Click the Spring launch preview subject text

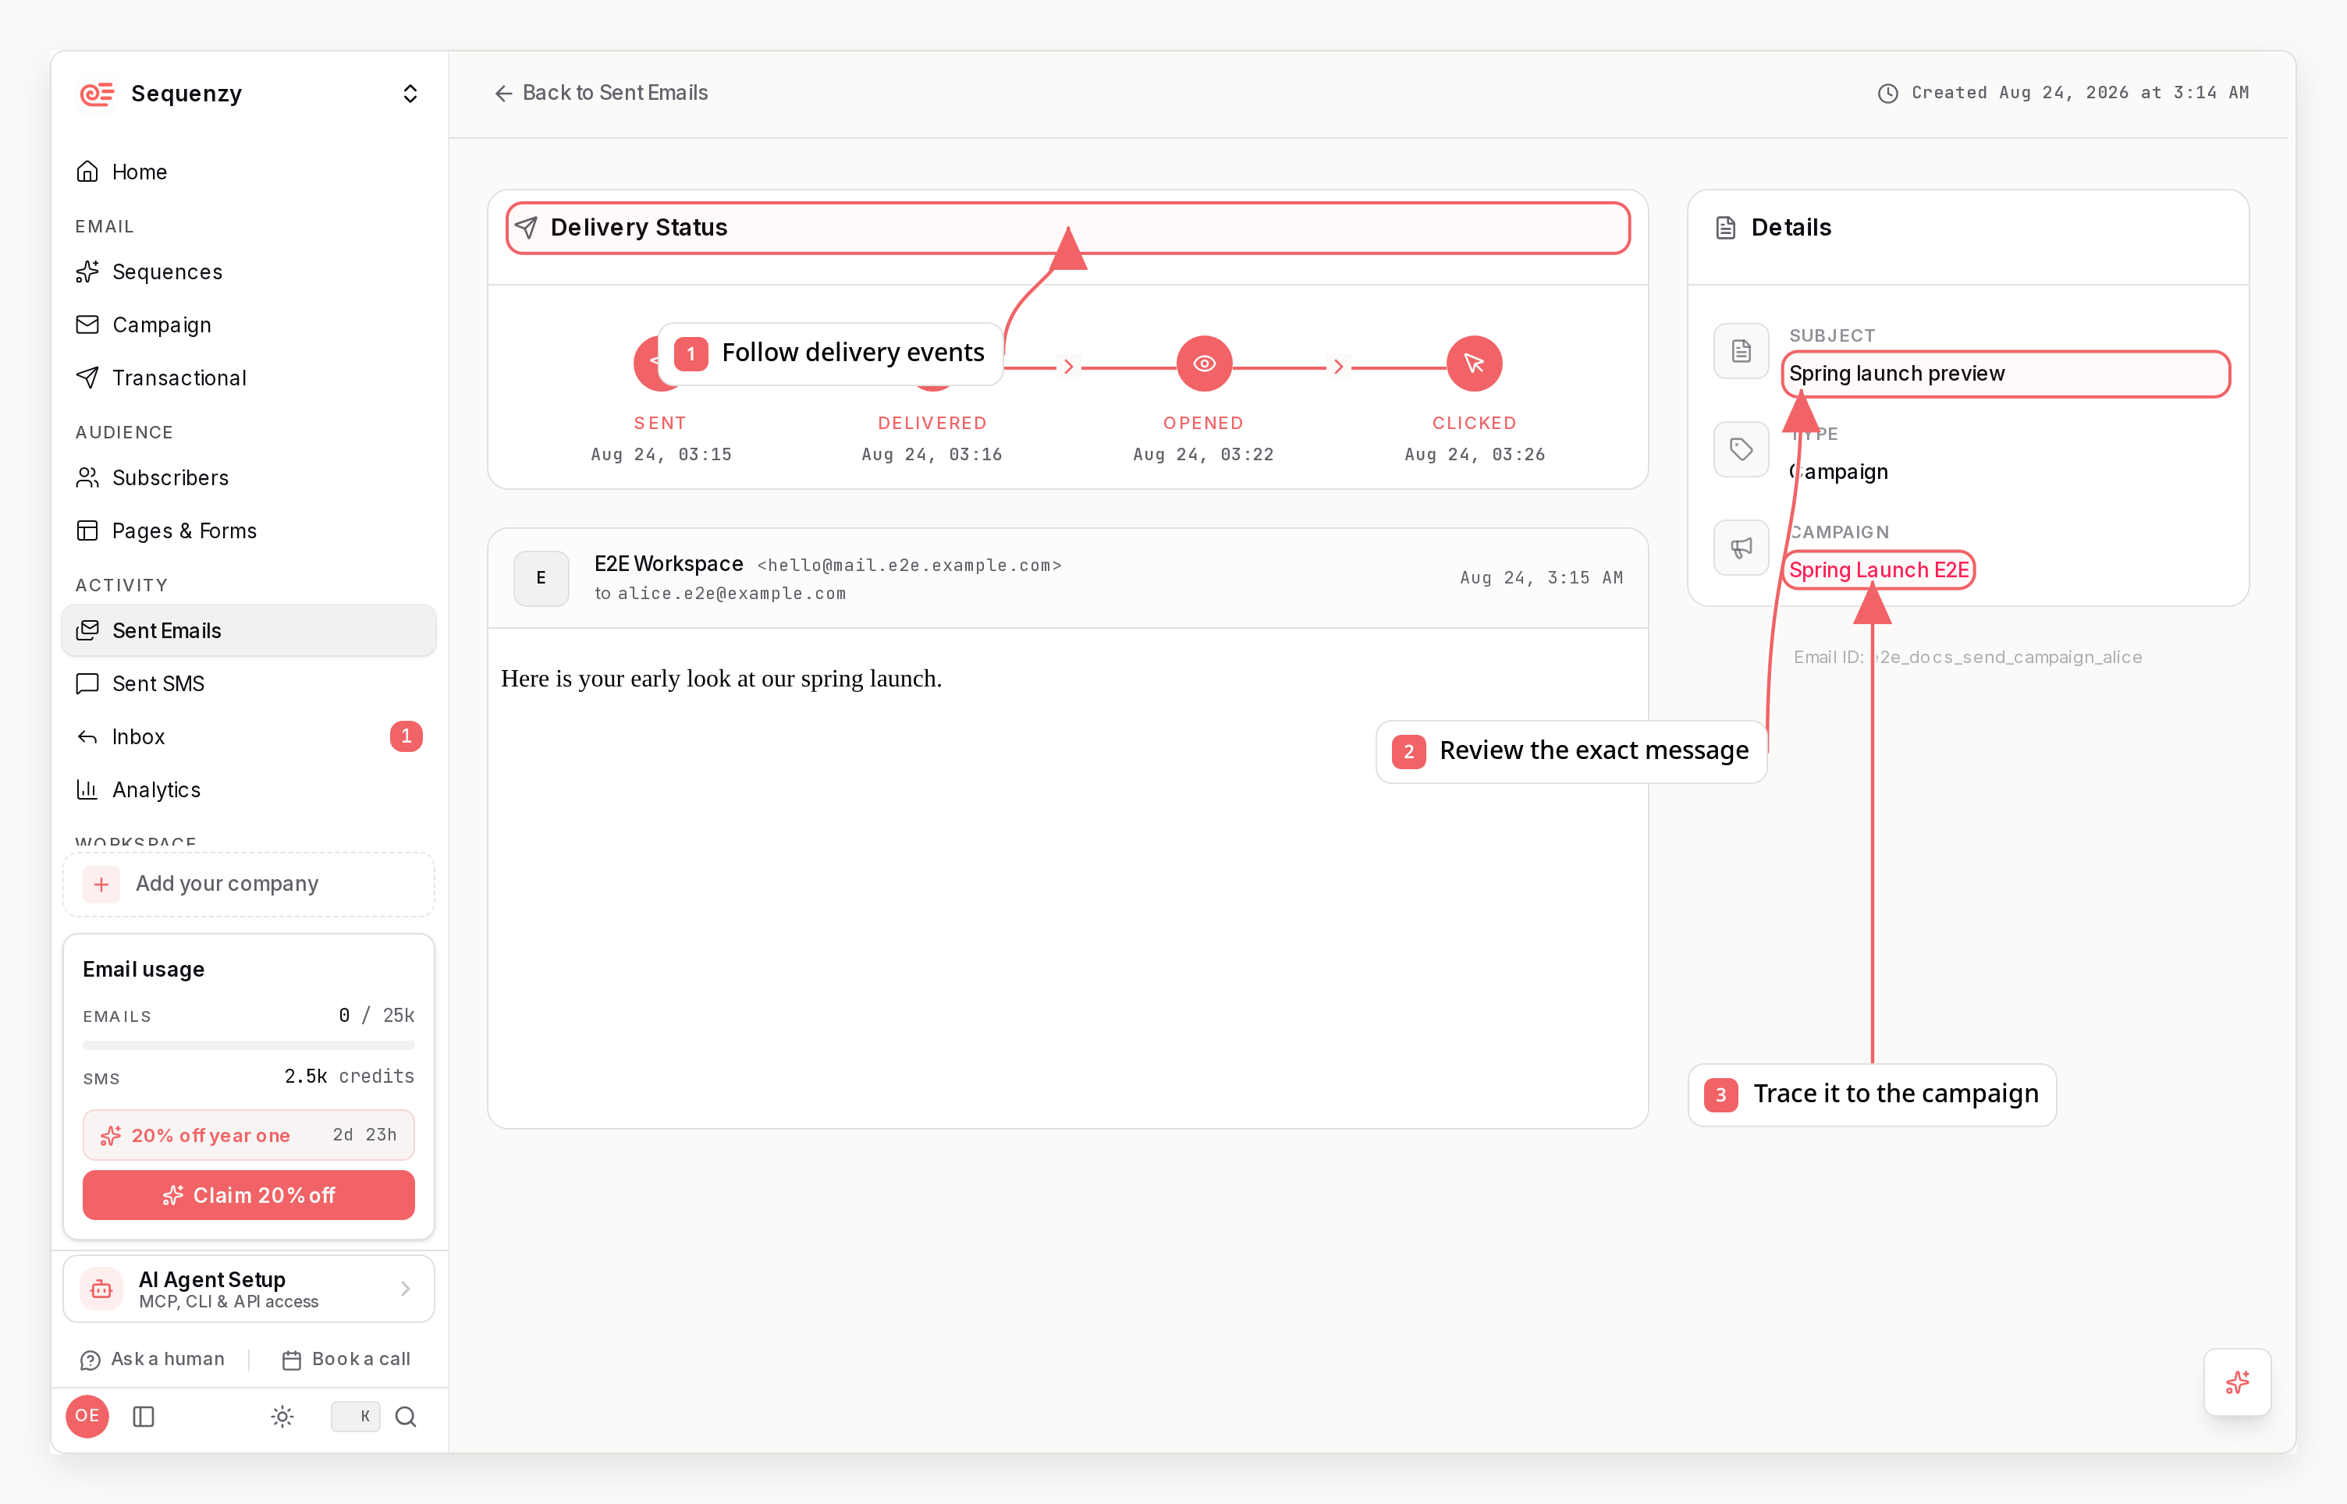1896,374
